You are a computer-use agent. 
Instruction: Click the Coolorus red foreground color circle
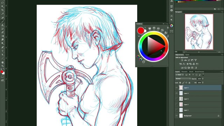141,30
